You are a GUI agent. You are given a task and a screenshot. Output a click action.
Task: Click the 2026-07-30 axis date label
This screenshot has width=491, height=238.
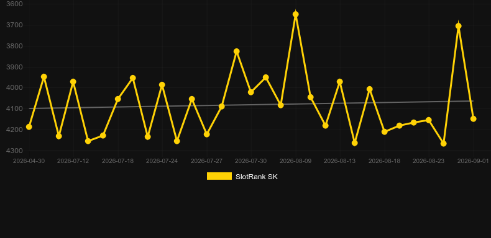pyautogui.click(x=251, y=161)
